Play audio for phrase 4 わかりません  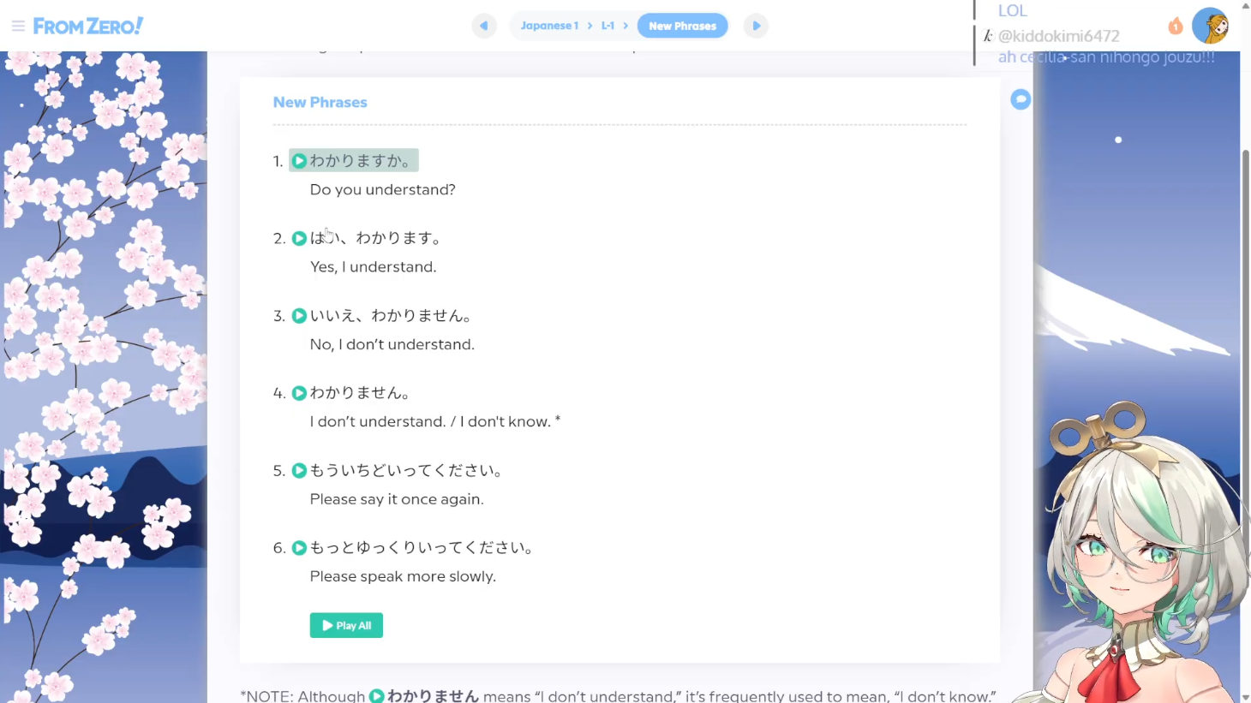click(x=299, y=393)
